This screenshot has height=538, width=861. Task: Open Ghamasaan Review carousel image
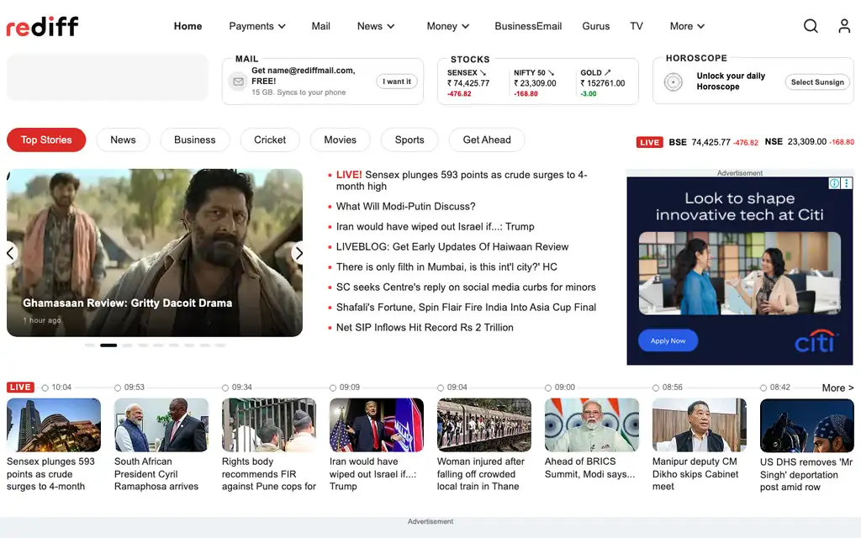click(x=155, y=252)
